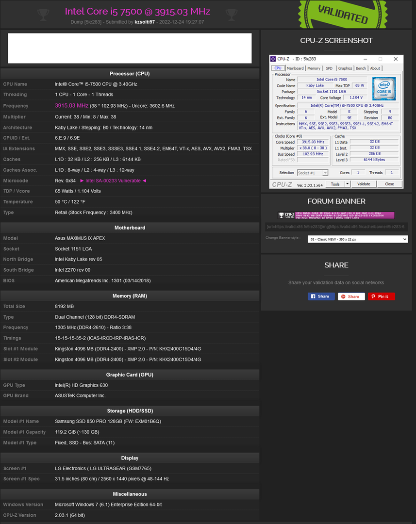Screen dimensions: 416x524
Task: Open the Intel SA-00233 Vulnerable link
Action: point(113,181)
